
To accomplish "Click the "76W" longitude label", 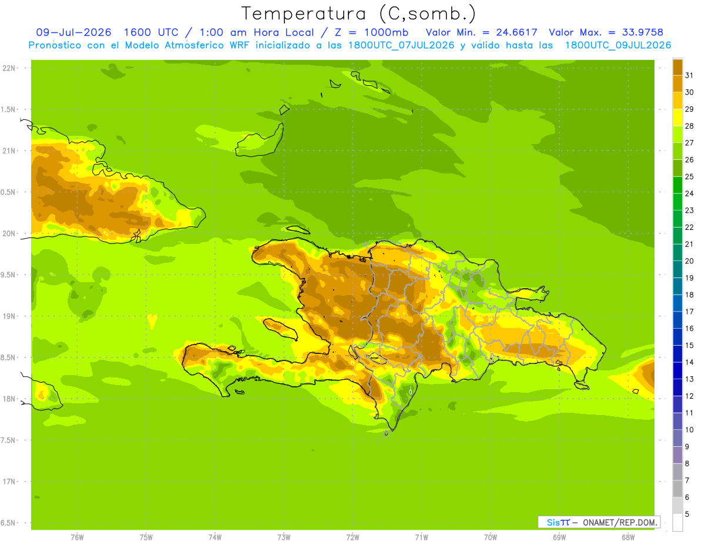I will click(x=77, y=537).
